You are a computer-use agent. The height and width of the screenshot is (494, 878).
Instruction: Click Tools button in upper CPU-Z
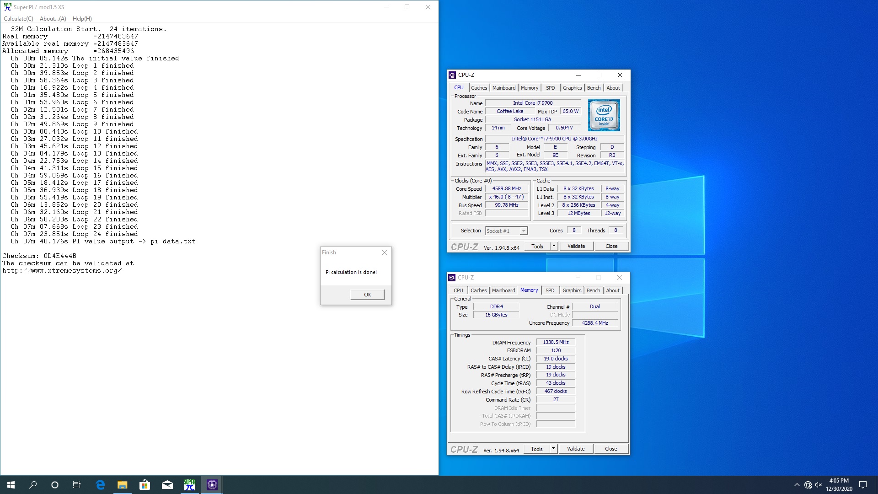coord(537,246)
